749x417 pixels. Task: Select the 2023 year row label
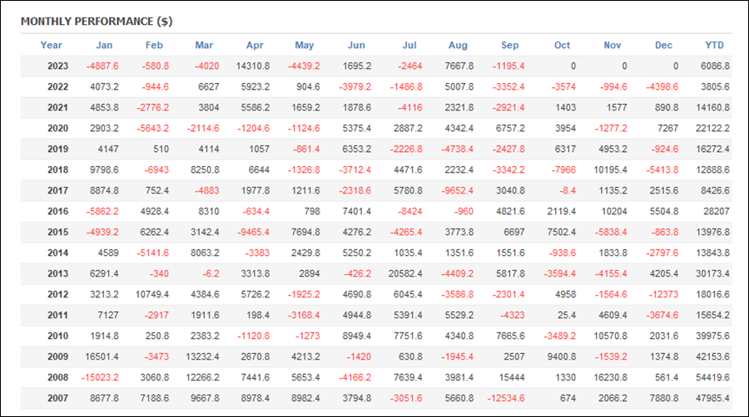point(57,66)
